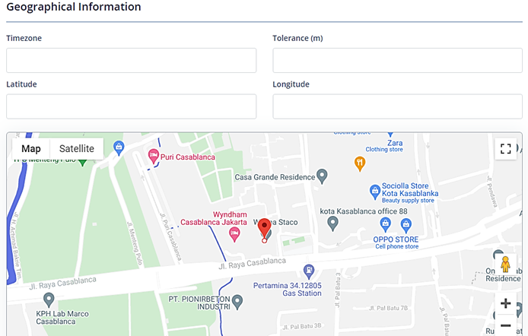Click Sociolla Store Kota Kasablanka label
This screenshot has height=336, width=528.
click(x=410, y=193)
